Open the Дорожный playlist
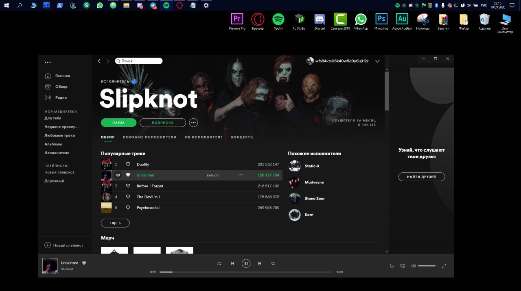Image resolution: width=521 pixels, height=291 pixels. coord(54,181)
